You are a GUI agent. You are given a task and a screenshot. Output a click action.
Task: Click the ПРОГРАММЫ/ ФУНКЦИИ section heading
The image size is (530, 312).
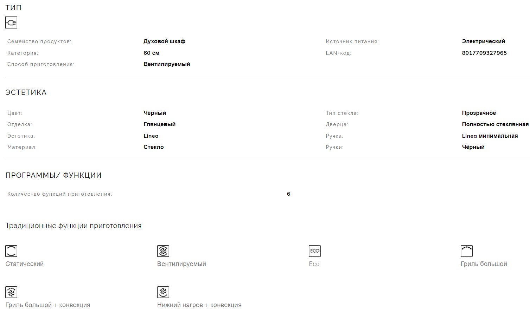[53, 175]
